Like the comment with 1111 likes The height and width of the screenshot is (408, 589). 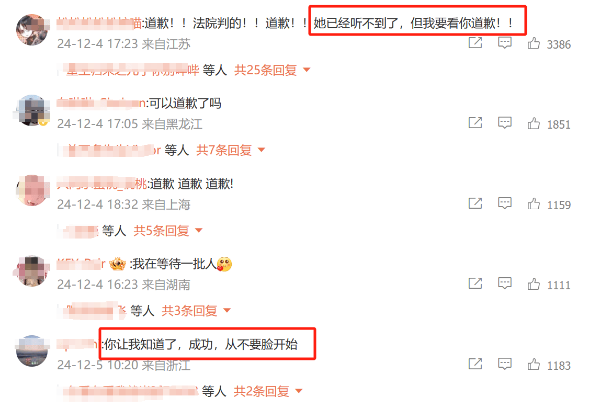tap(534, 284)
